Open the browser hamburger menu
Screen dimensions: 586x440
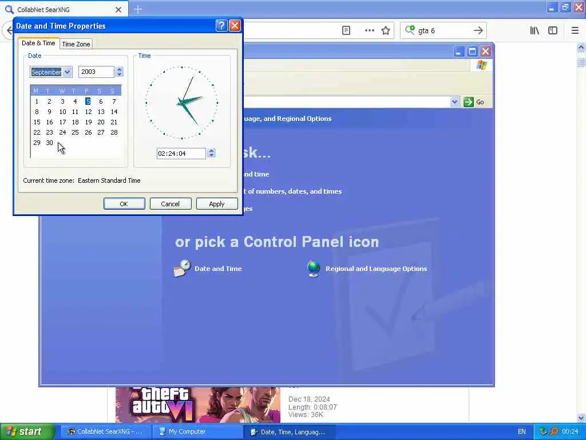pyautogui.click(x=575, y=30)
